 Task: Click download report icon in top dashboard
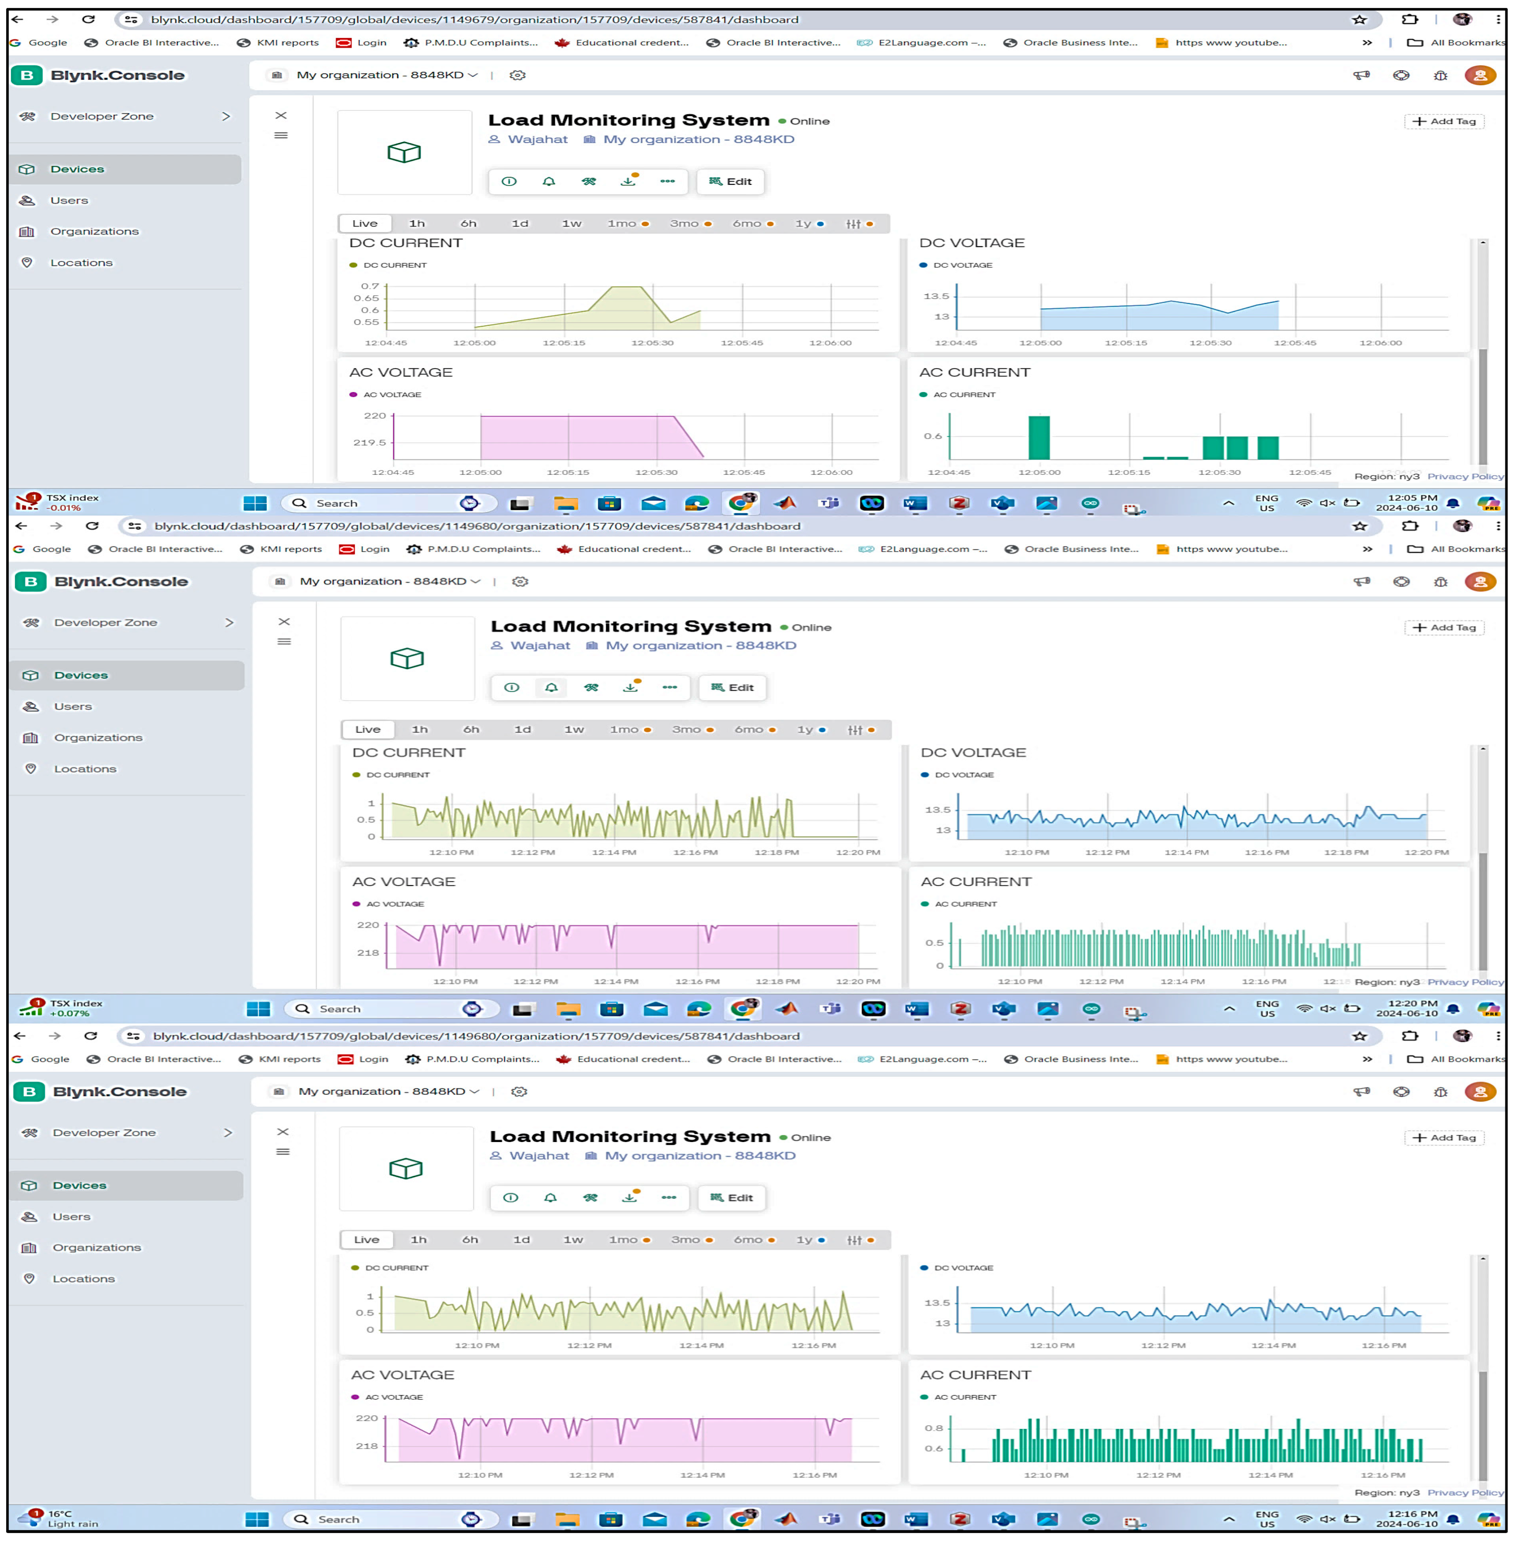point(628,181)
